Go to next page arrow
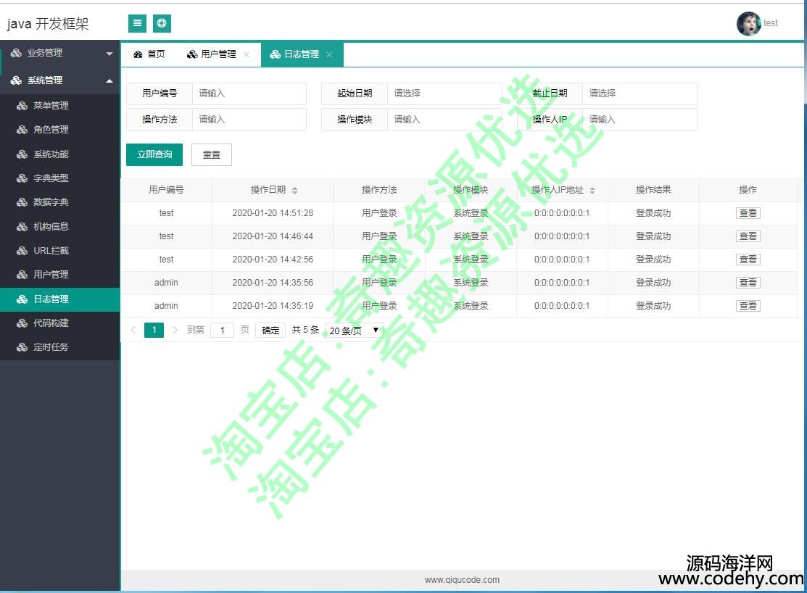The height and width of the screenshot is (593, 807). pos(175,331)
